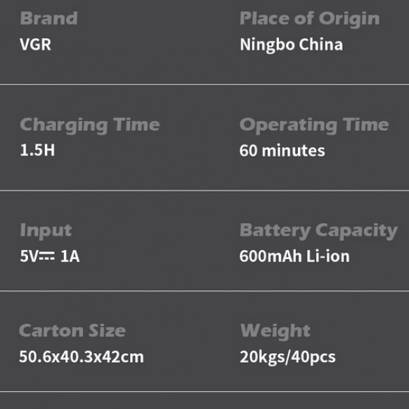Select the 60 minutes value
This screenshot has width=409, height=409.
coord(282,151)
